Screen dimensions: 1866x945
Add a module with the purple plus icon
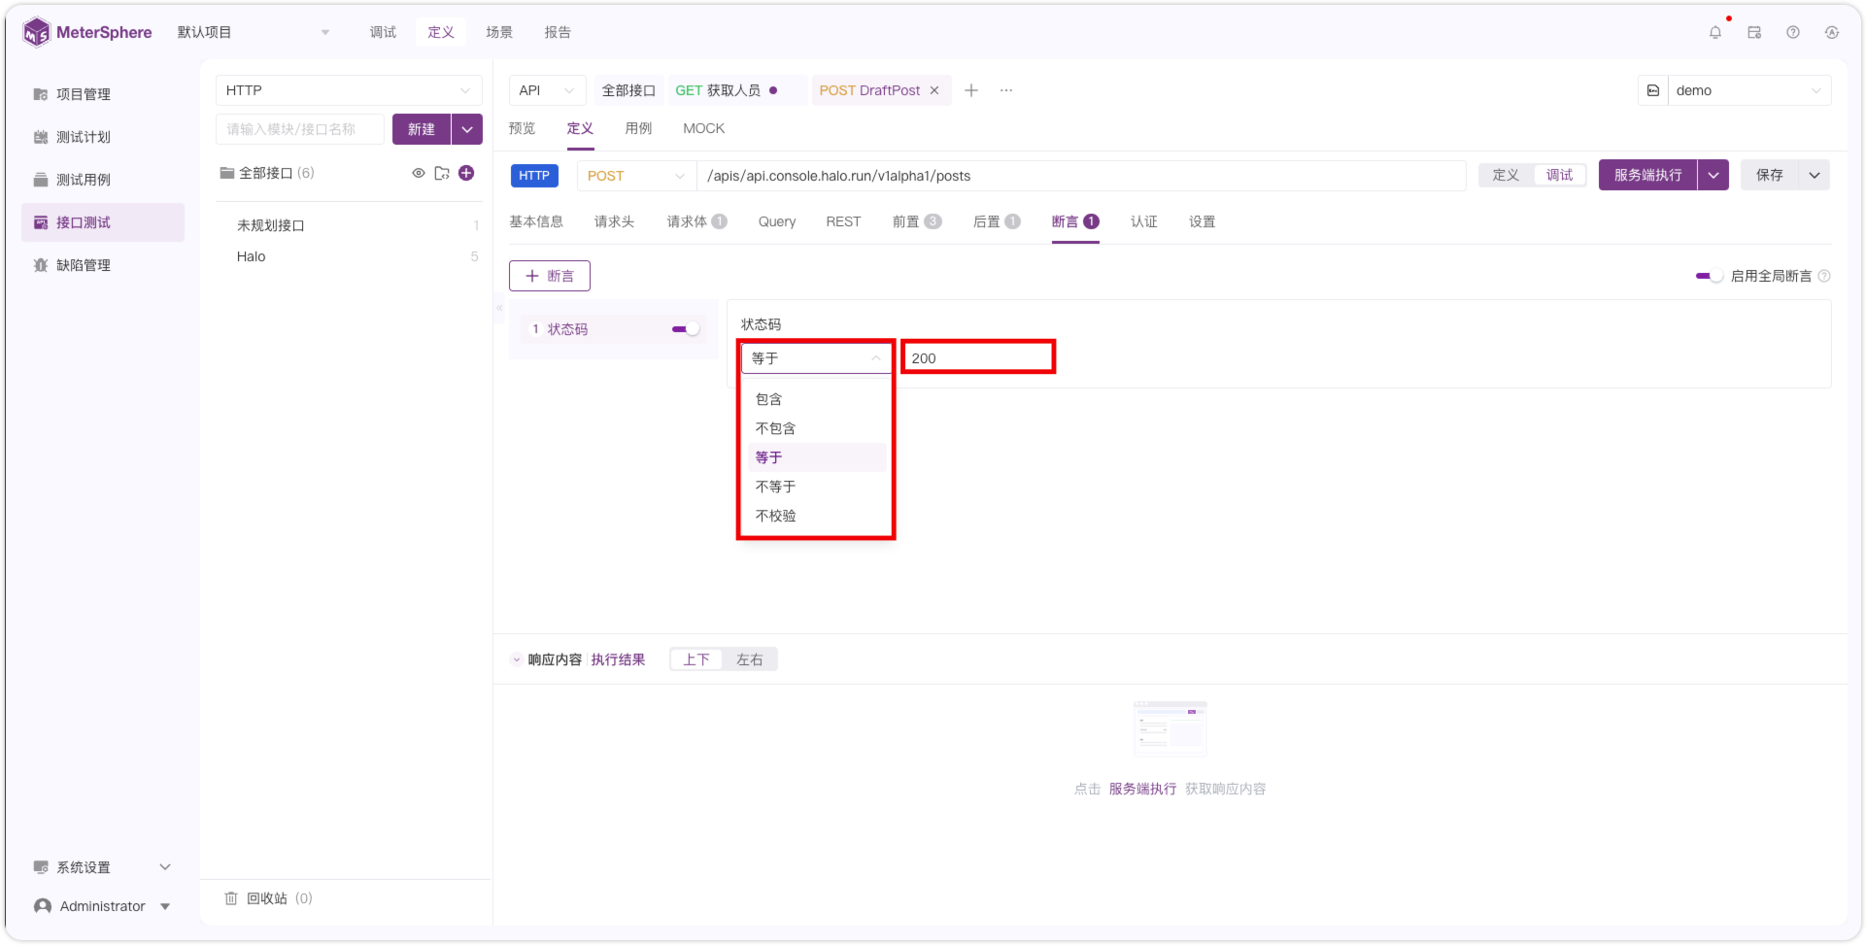(x=466, y=173)
